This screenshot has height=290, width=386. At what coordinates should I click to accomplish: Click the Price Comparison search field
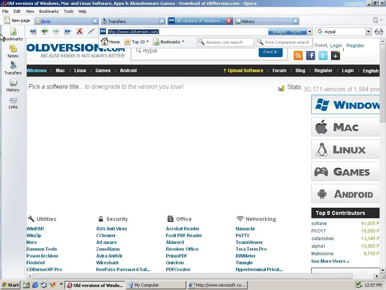(284, 42)
